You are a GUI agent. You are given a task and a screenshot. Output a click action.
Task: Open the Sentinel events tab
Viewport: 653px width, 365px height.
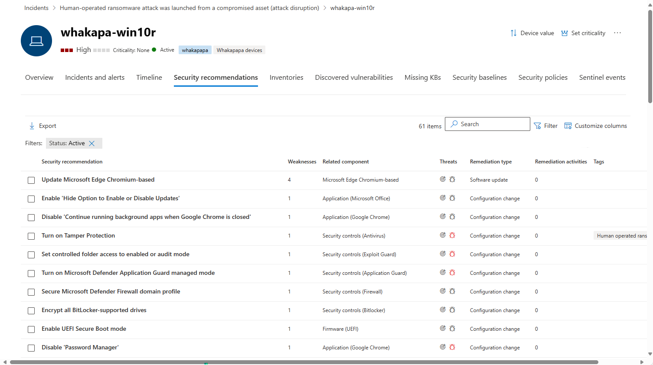tap(602, 78)
